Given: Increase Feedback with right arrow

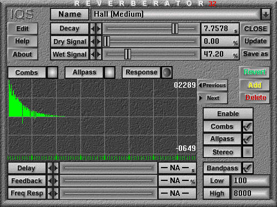Looking at the screenshot, I should (56, 181).
